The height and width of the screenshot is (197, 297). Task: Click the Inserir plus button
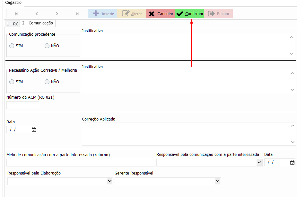(103, 14)
